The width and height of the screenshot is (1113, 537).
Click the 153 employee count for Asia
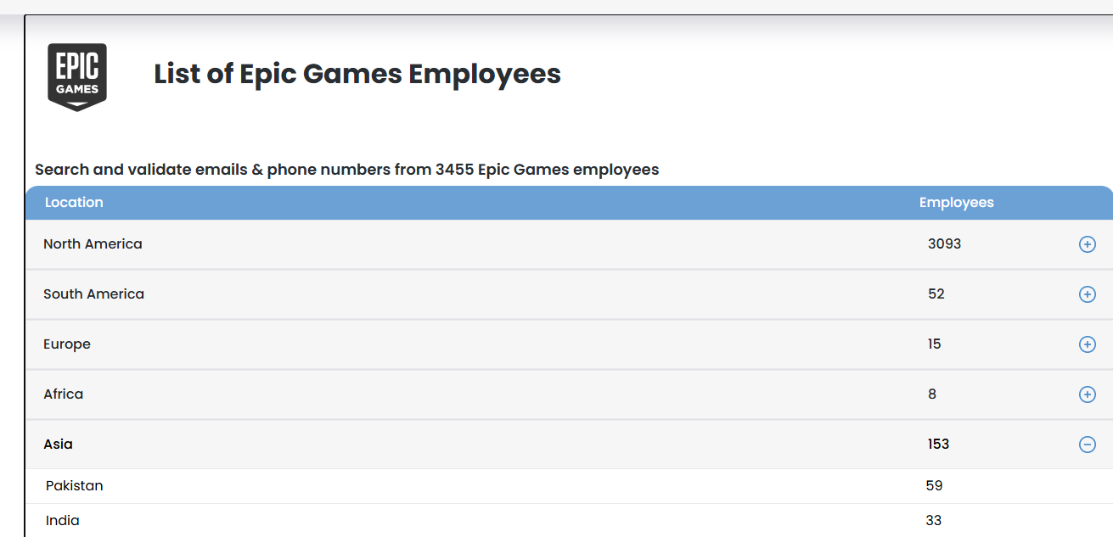[x=938, y=444]
